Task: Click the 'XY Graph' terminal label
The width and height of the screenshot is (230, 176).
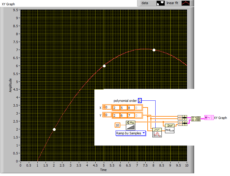Action: point(220,118)
